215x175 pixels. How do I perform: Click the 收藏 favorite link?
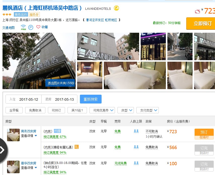pos(45,27)
